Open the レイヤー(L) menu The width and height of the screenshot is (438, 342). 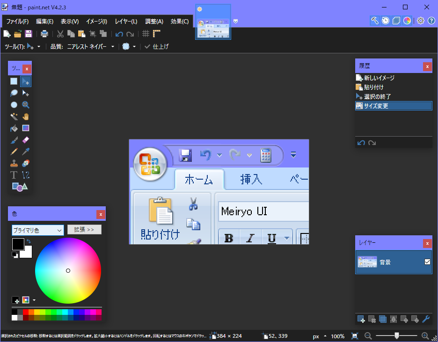tap(126, 22)
